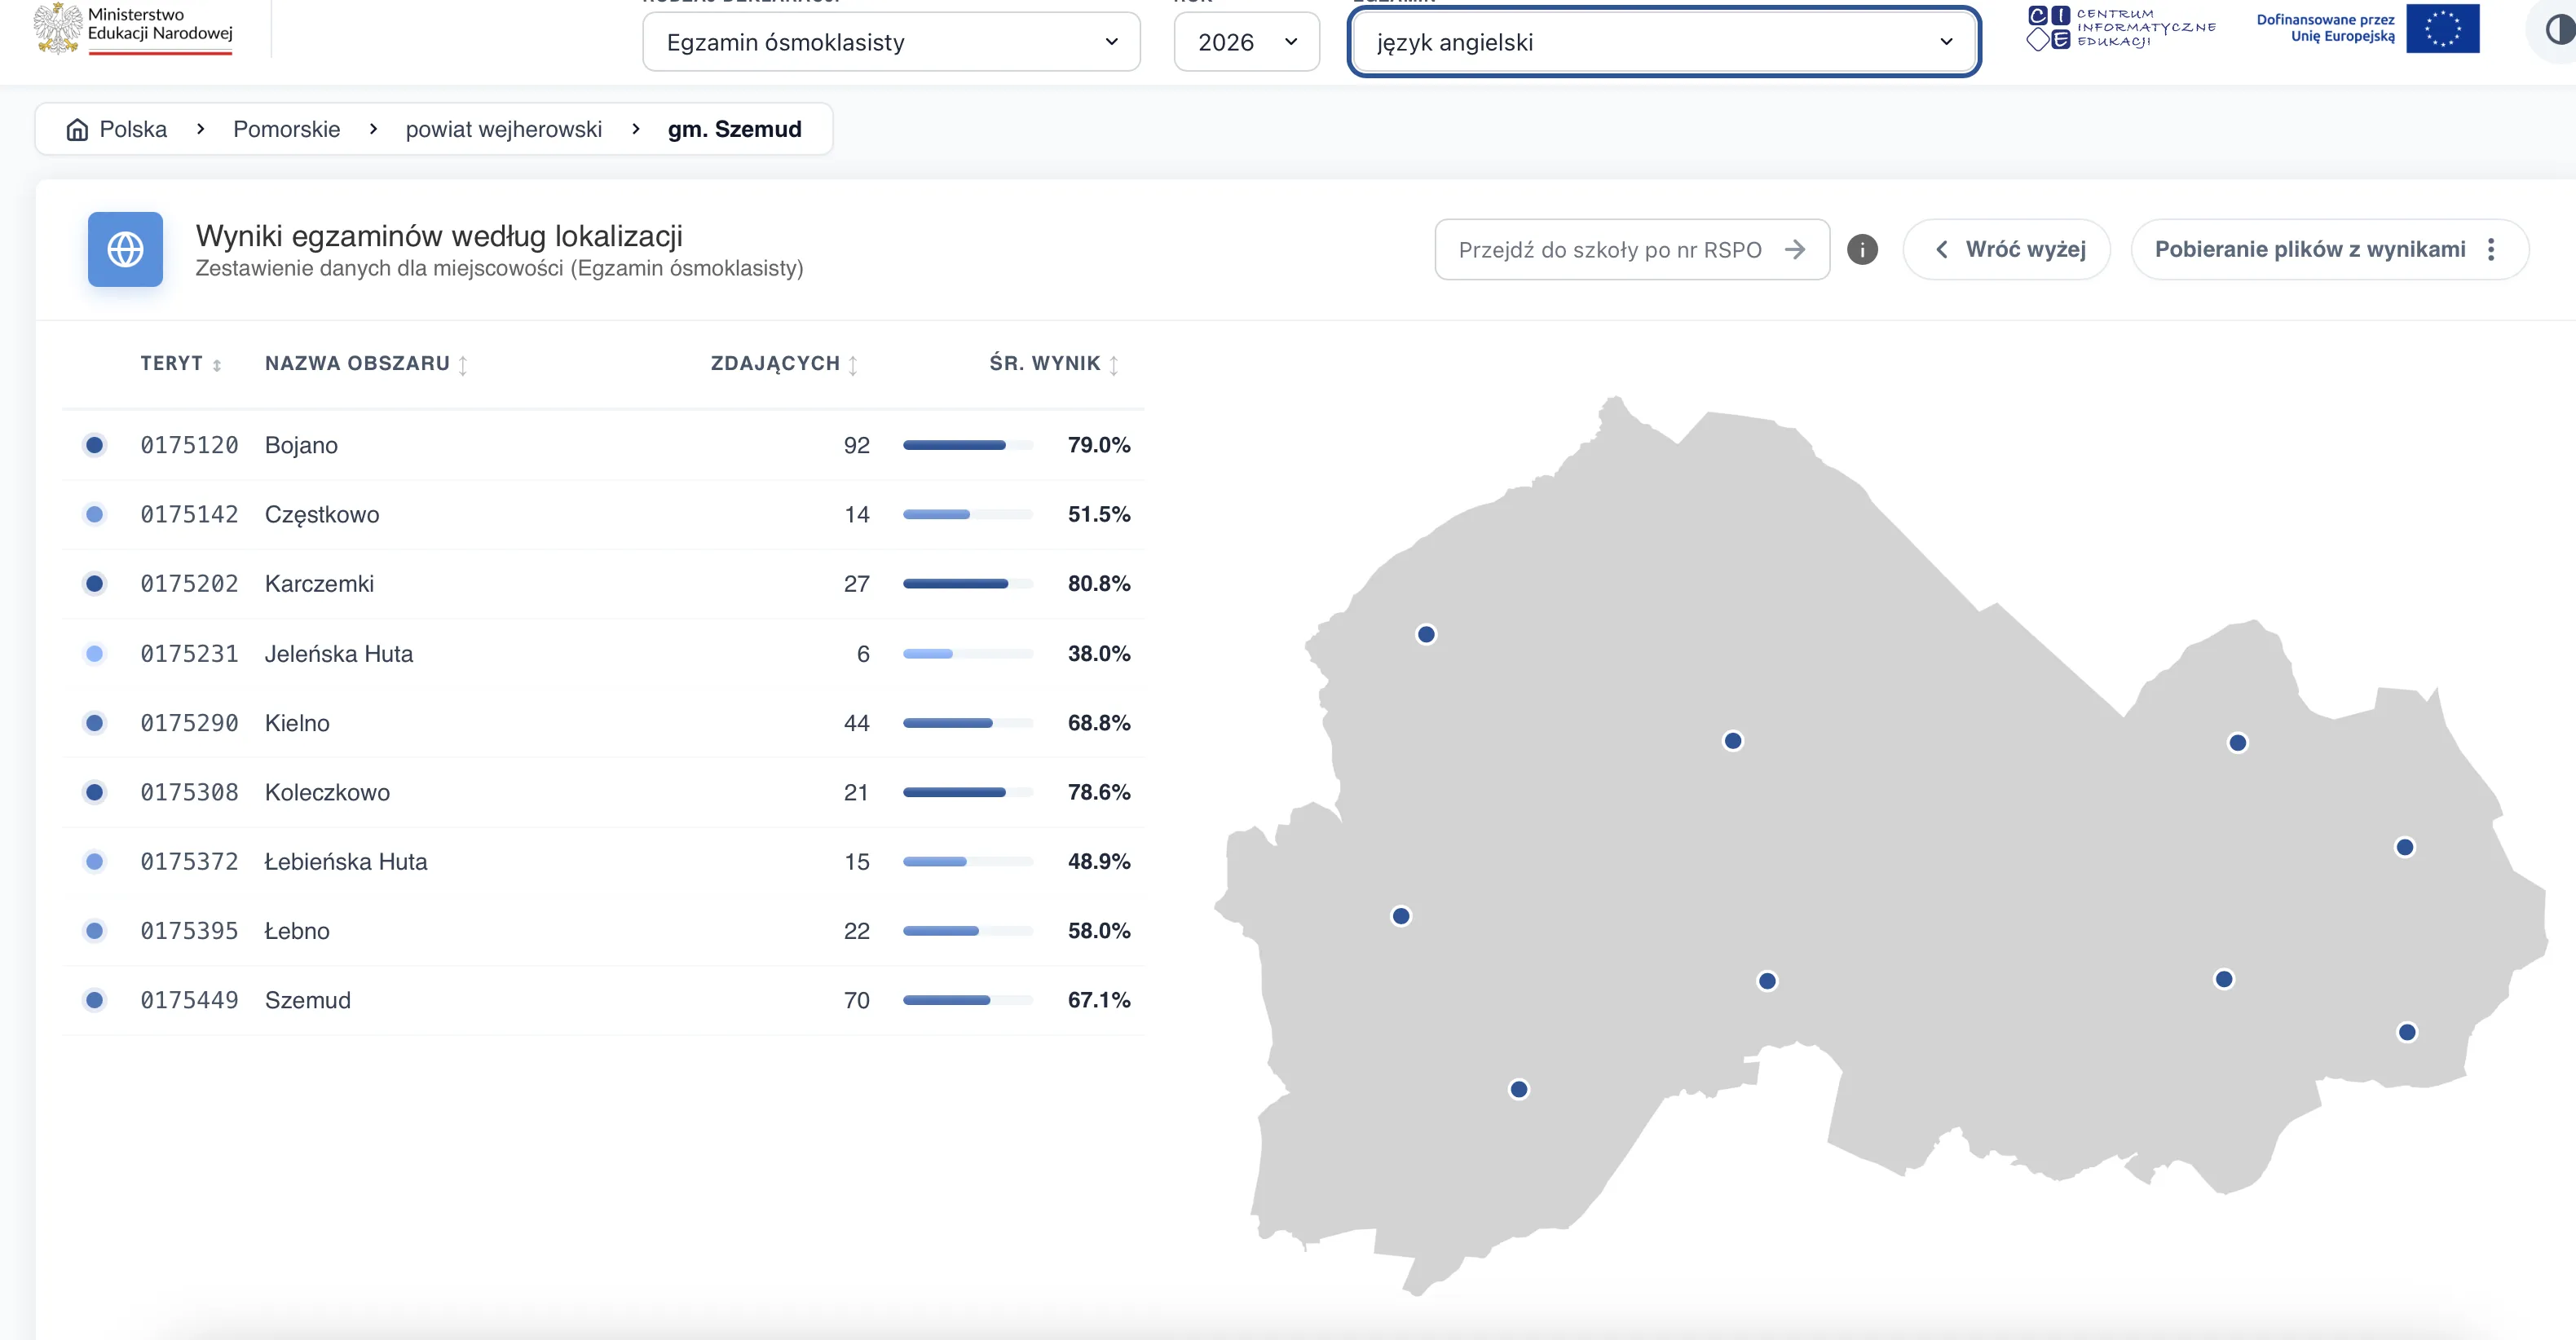
Task: Click the Ministerstwo Edukacji Narodowej logo
Action: tap(134, 28)
